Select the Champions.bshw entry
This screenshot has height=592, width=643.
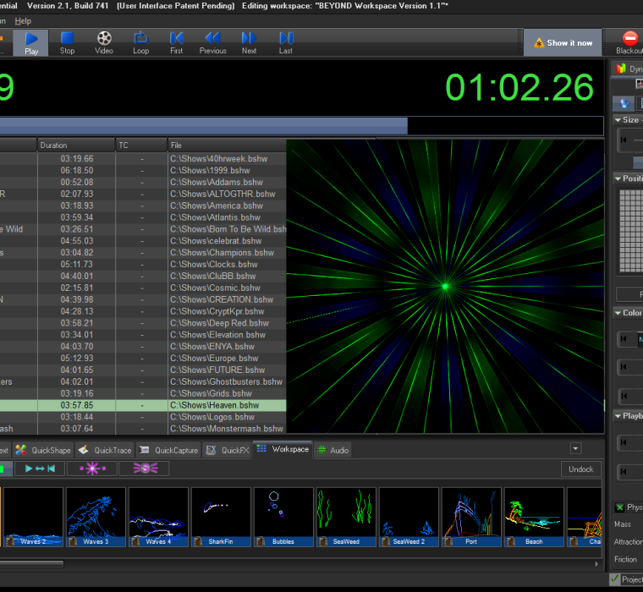[x=143, y=253]
